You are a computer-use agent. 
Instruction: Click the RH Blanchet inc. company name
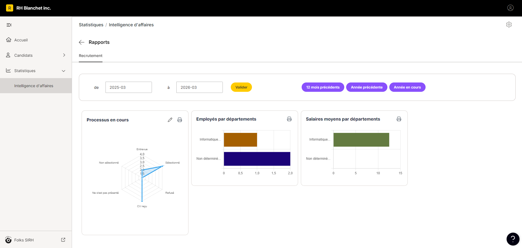34,8
